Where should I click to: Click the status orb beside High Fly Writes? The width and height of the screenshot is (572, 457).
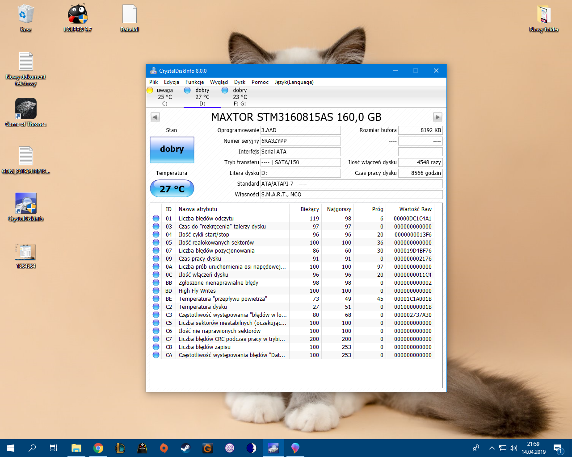[156, 291]
